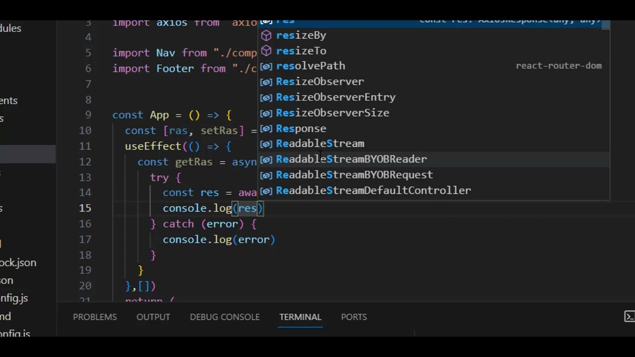Screen dimensions: 635x357
Task: Click line number 20 in the gutter
Action: 85,286
